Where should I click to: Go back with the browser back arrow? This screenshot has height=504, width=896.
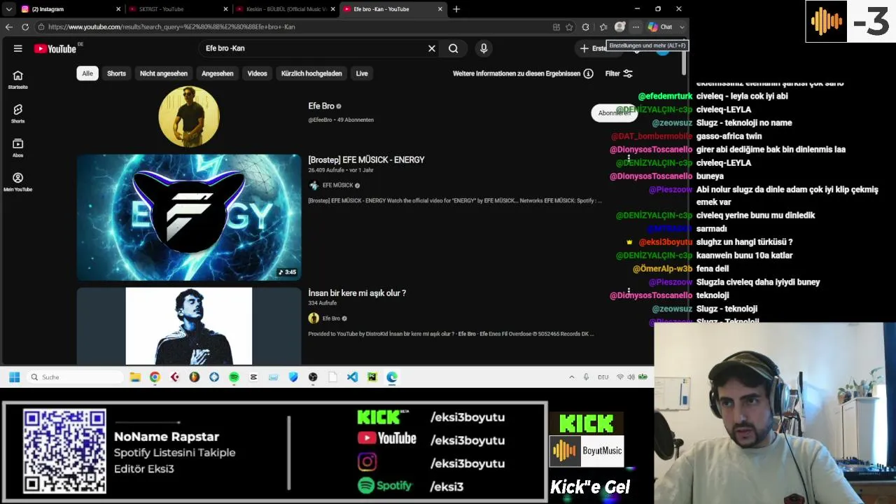pyautogui.click(x=8, y=27)
